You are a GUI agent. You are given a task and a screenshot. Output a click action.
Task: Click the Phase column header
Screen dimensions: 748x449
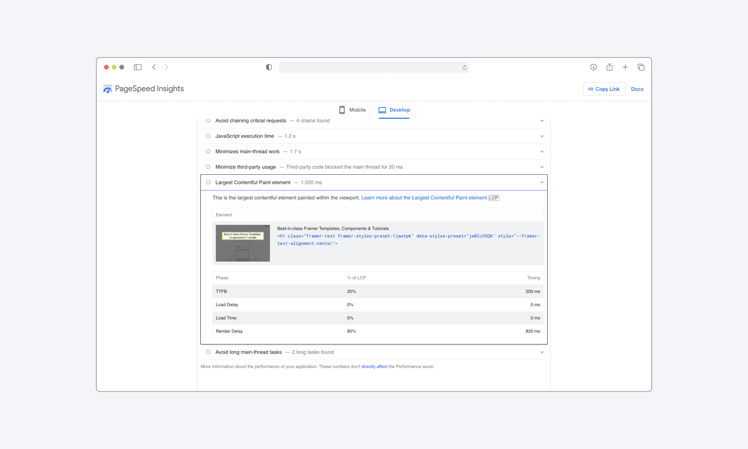[x=222, y=278]
